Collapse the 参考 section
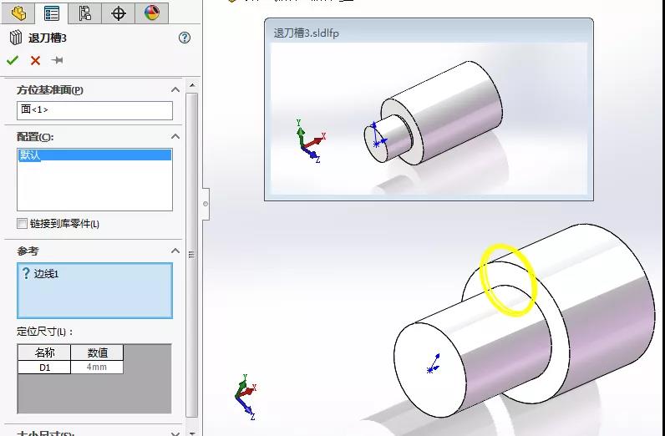The width and height of the screenshot is (665, 436). click(x=175, y=251)
